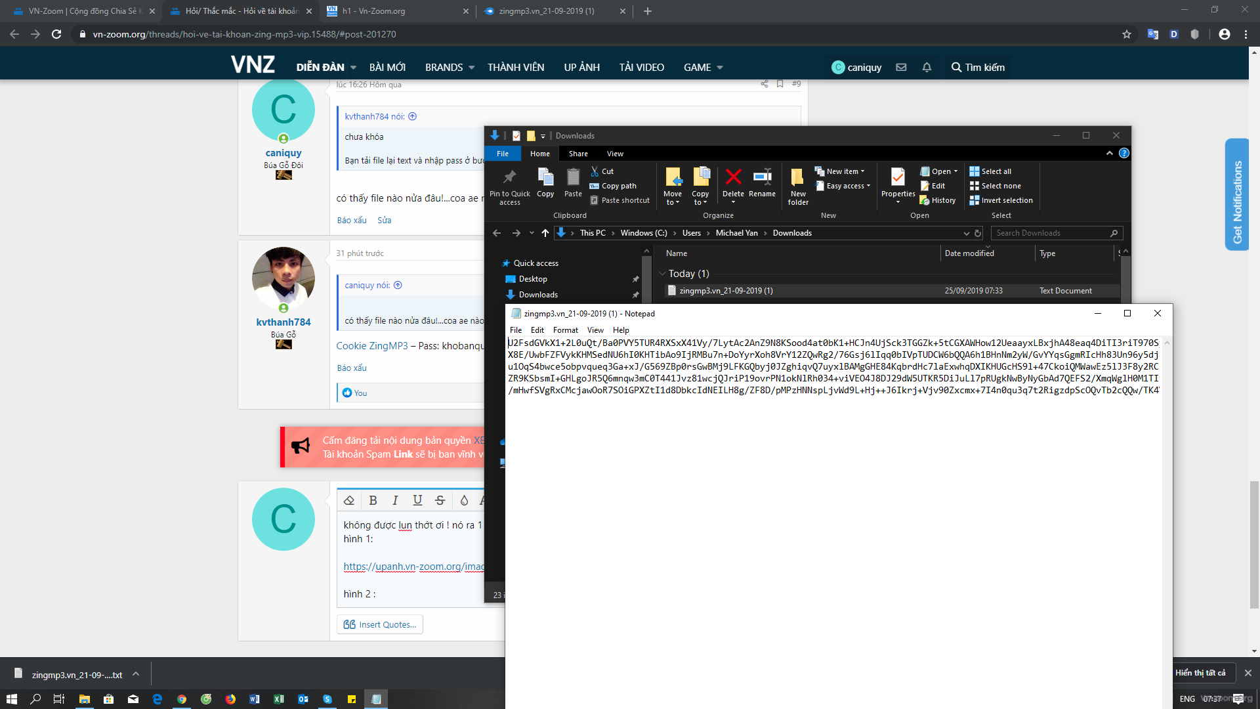Click the Insert Quotes button
Image resolution: width=1260 pixels, height=709 pixels.
point(380,624)
